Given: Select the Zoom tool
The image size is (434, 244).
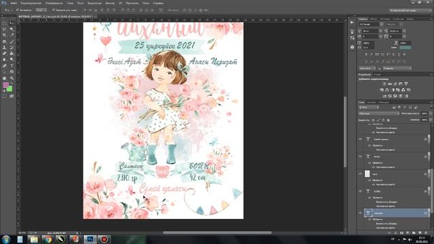Looking at the screenshot, I should (12, 79).
